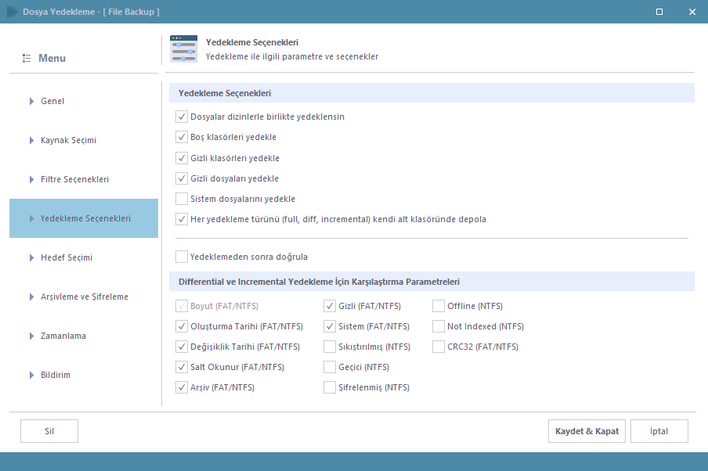
Task: Enable Sistem dosyalarını yedekle checkbox
Action: tap(182, 199)
